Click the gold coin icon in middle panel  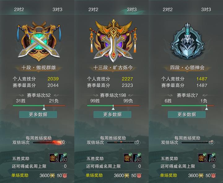tap(127, 176)
